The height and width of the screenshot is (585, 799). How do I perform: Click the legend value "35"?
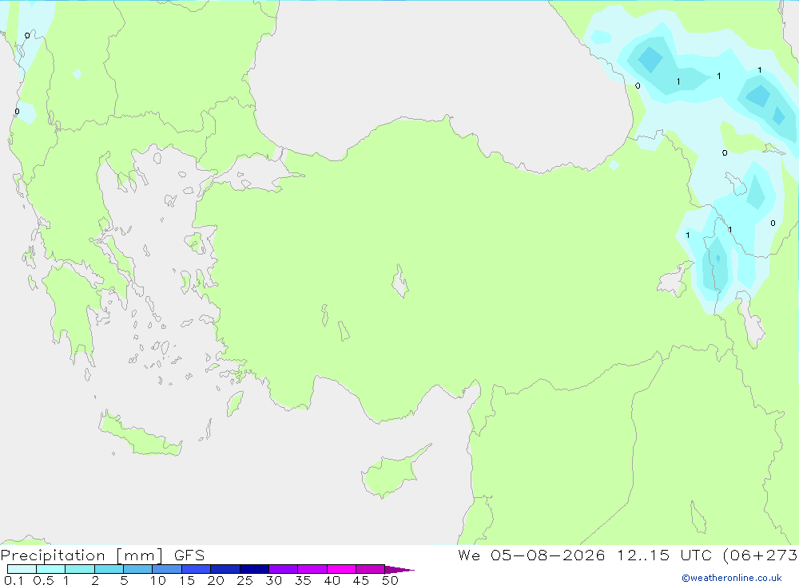coord(303,580)
